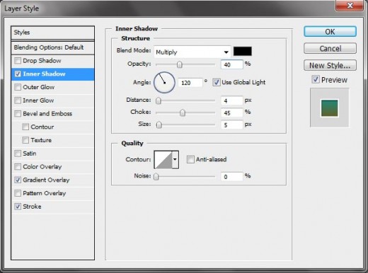This screenshot has height=273, width=368.
Task: Click the Size value field
Action: coord(231,124)
